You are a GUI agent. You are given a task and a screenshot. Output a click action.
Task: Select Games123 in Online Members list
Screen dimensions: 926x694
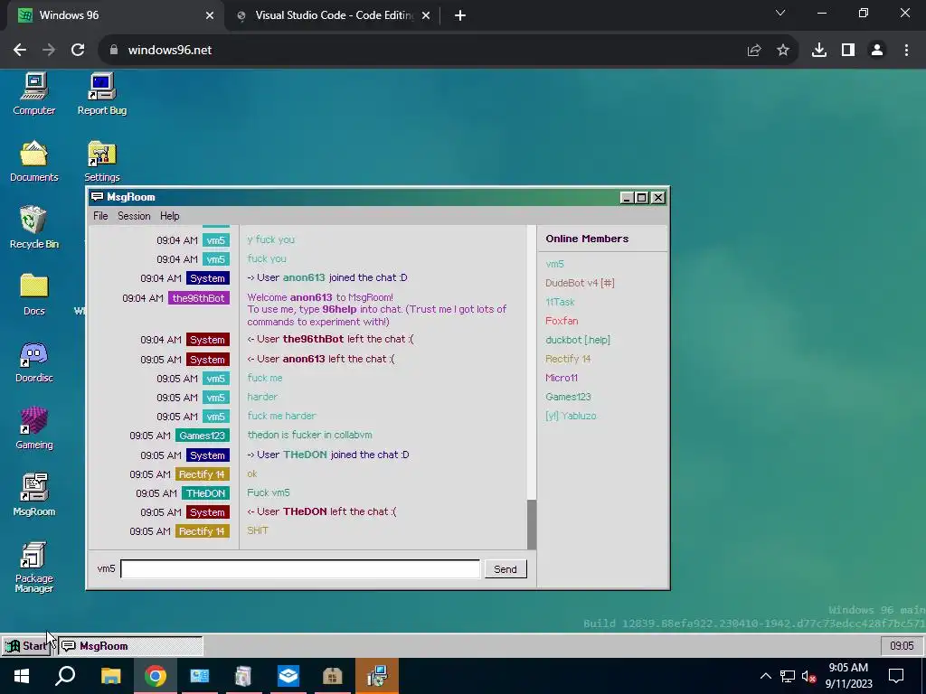pyautogui.click(x=568, y=397)
